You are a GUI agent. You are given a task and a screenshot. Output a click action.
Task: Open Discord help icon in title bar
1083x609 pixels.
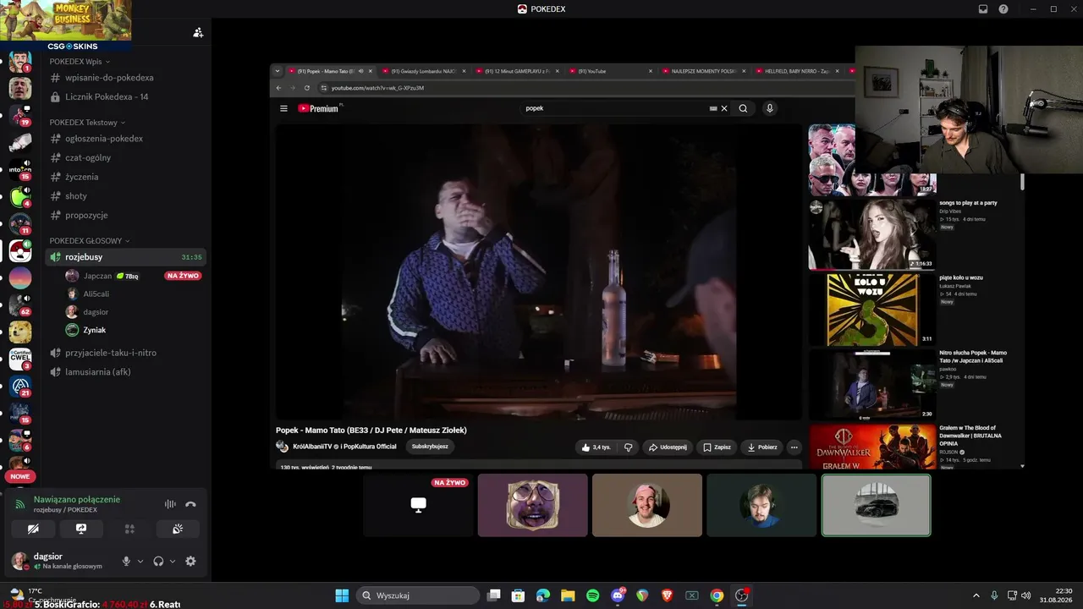(1003, 9)
